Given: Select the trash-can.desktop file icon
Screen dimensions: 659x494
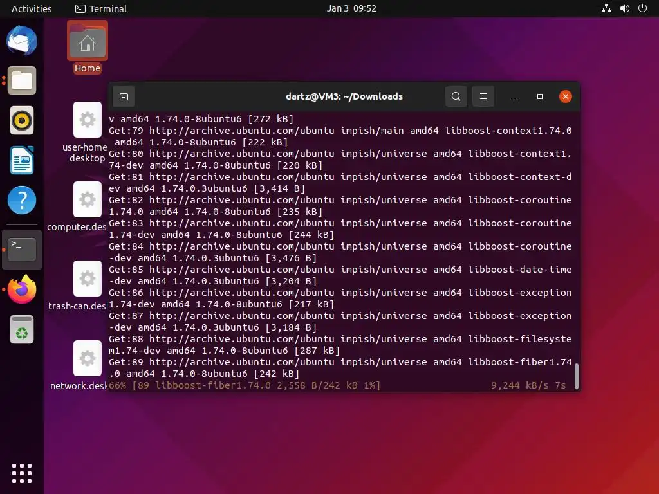Looking at the screenshot, I should [88, 279].
